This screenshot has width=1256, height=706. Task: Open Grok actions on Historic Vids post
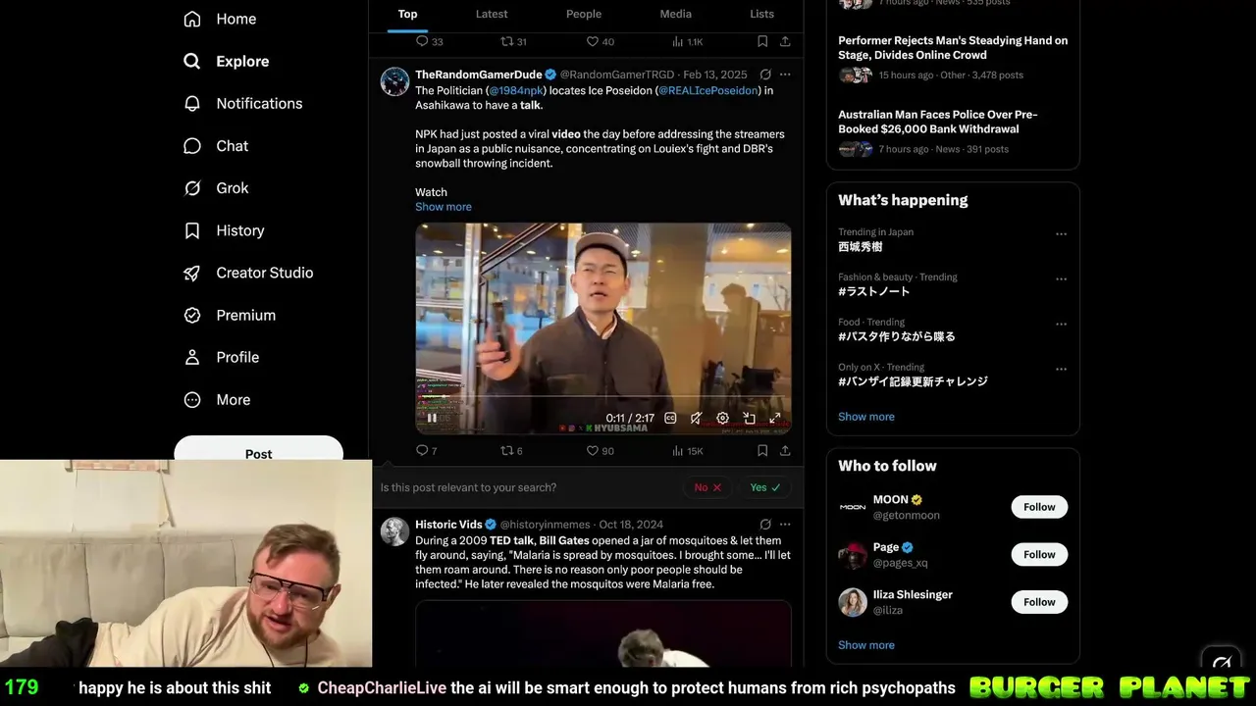765,525
